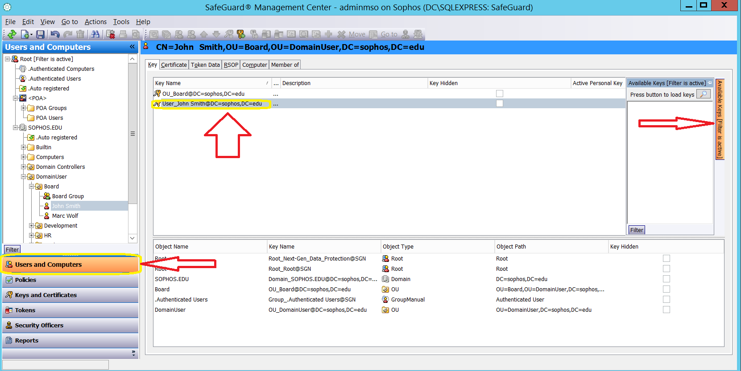
Task: Click the user icon beside John Smith in tree
Action: [47, 206]
